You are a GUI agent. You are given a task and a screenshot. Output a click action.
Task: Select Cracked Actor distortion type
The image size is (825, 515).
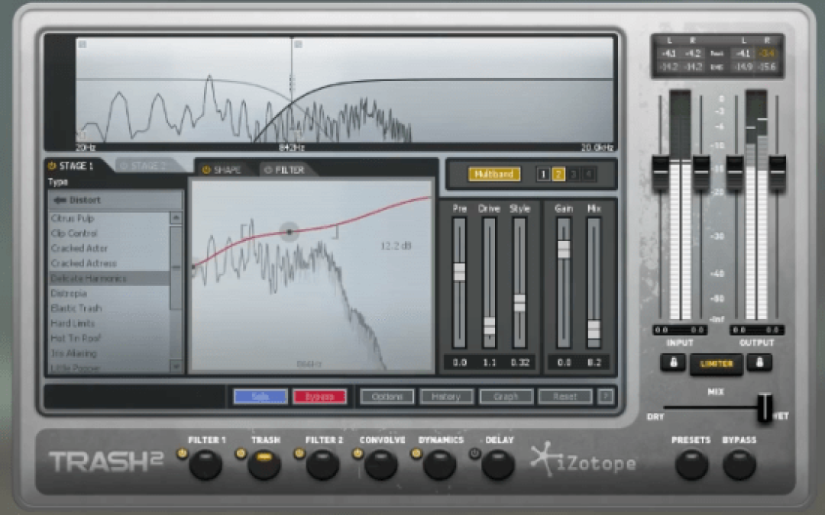tap(109, 248)
